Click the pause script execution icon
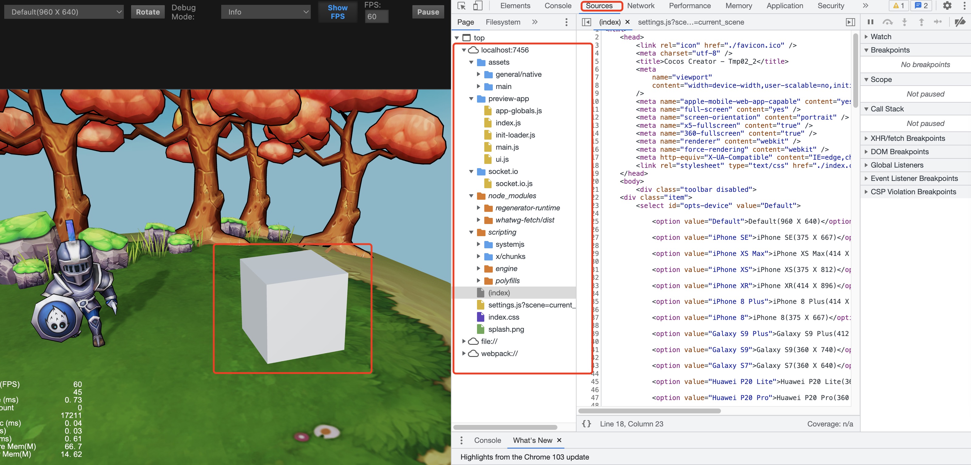The height and width of the screenshot is (465, 971). point(870,22)
